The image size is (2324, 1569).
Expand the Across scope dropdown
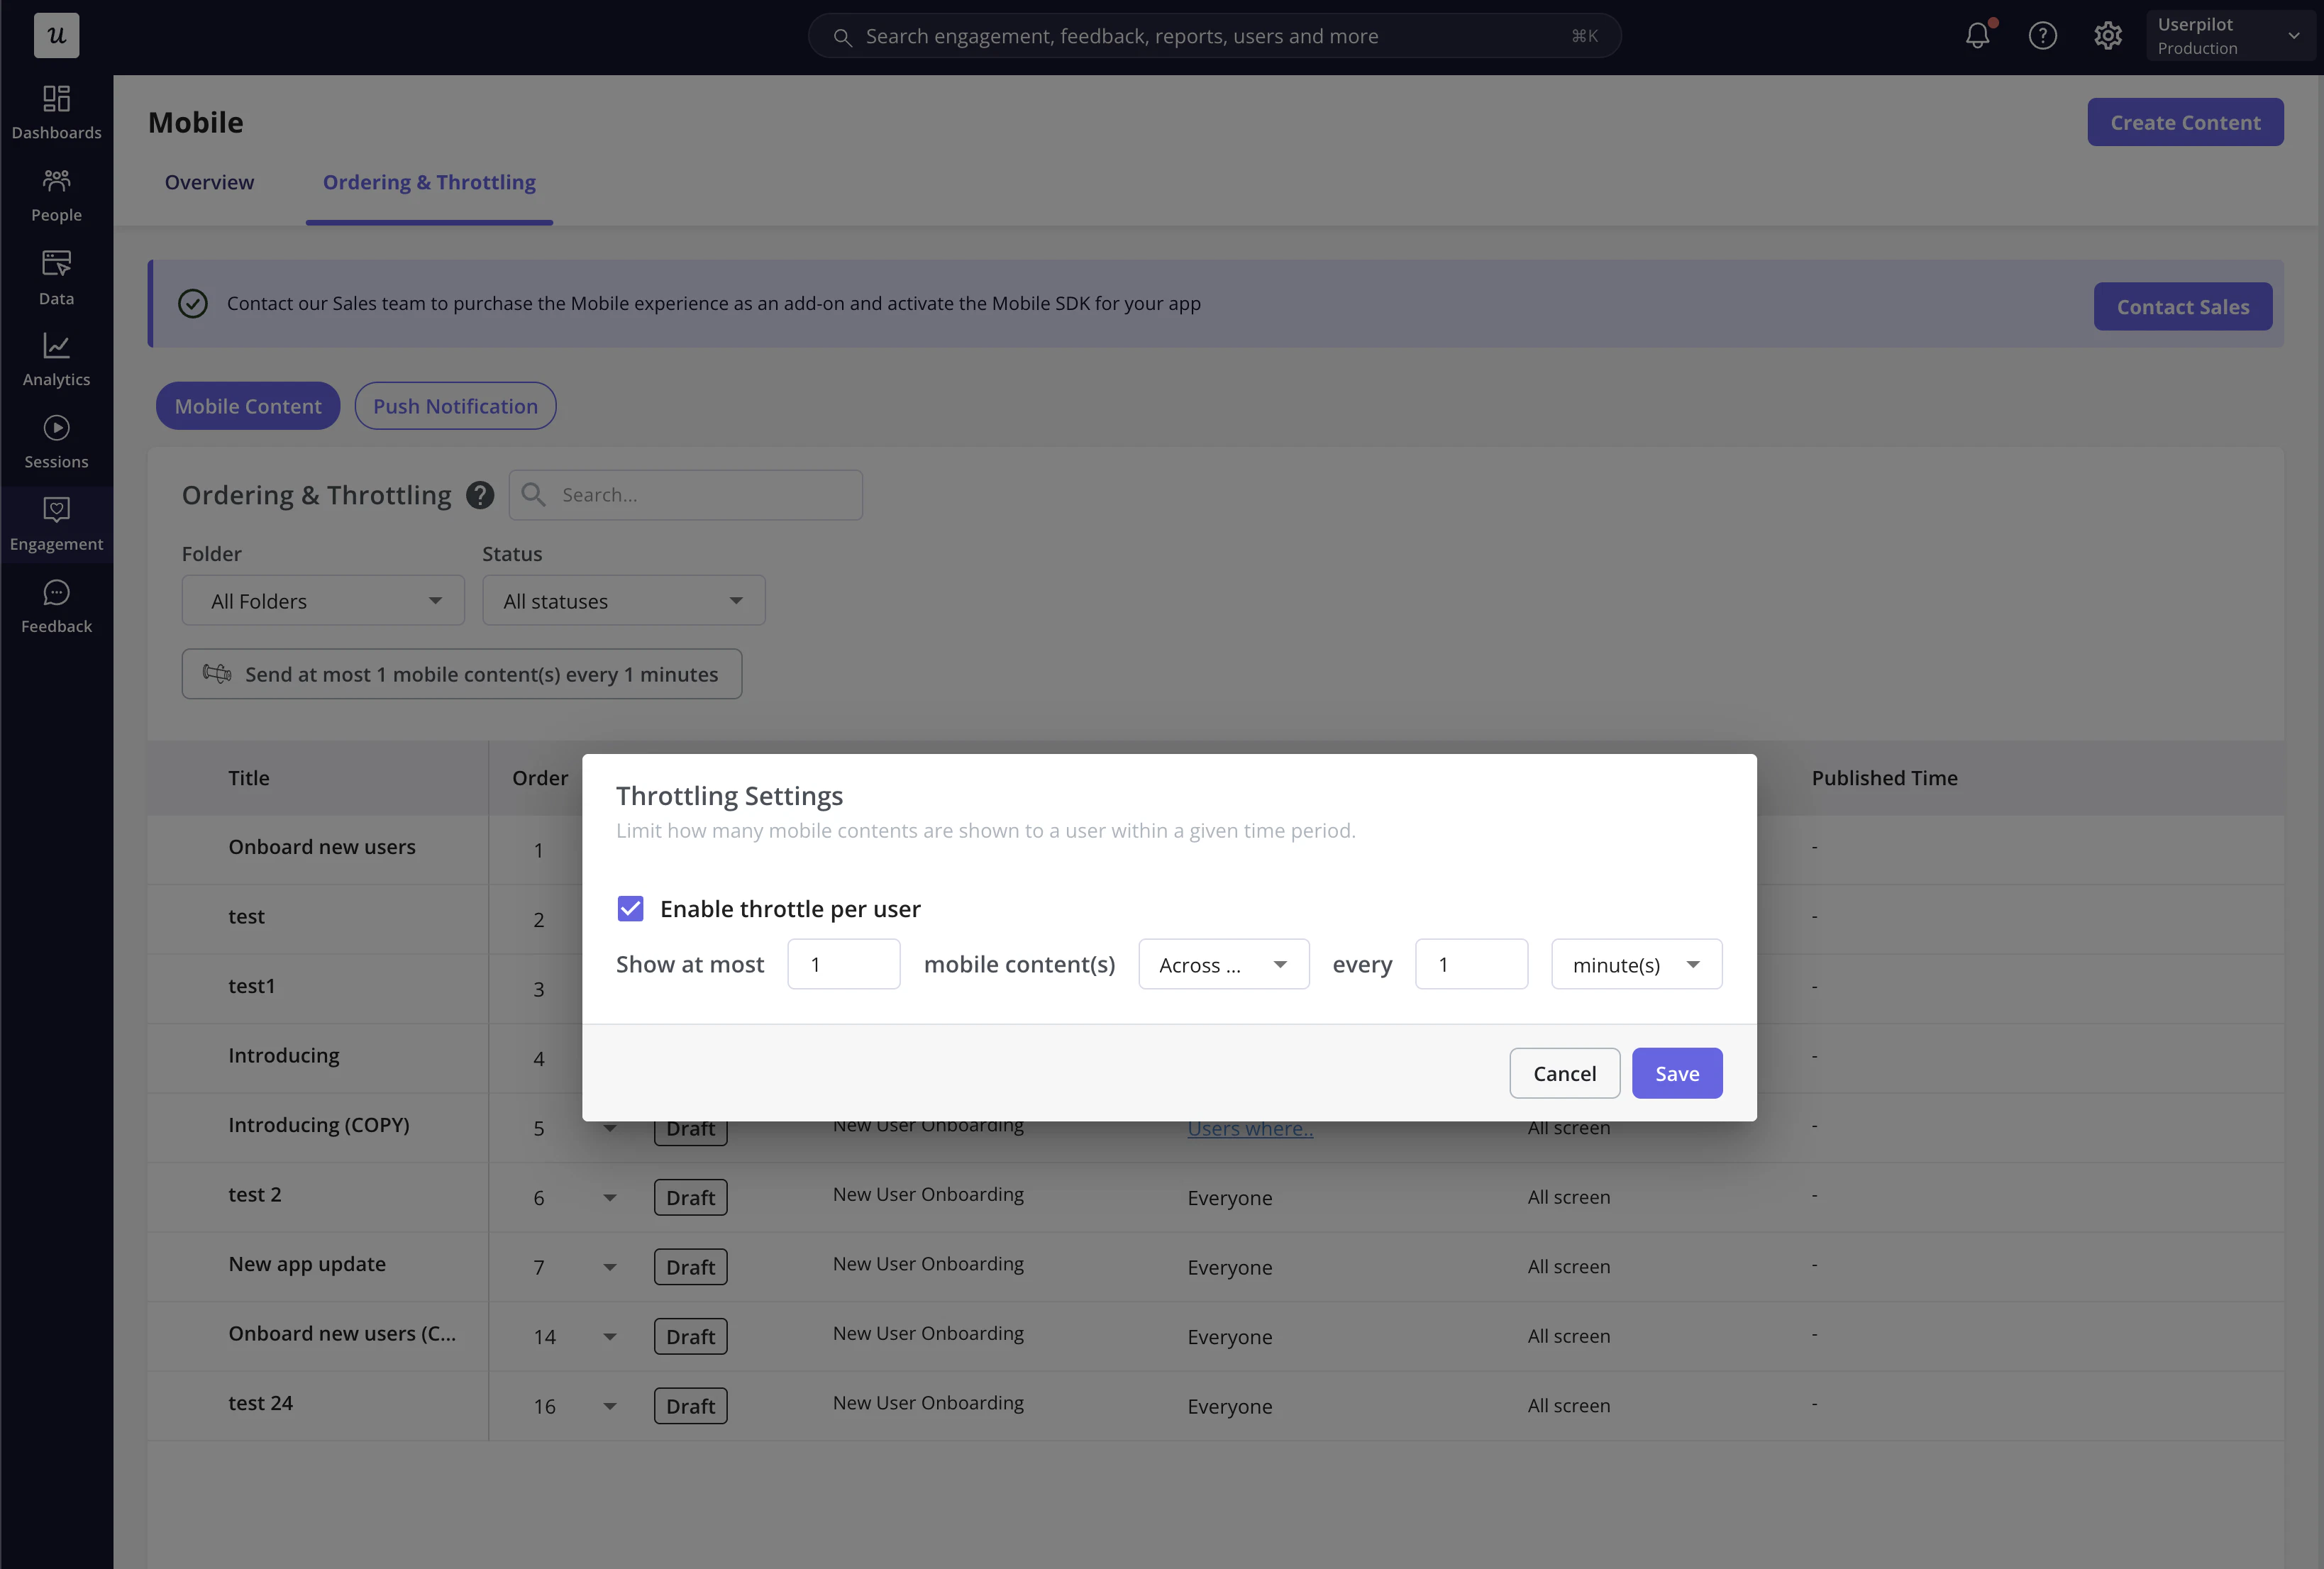pos(1223,964)
